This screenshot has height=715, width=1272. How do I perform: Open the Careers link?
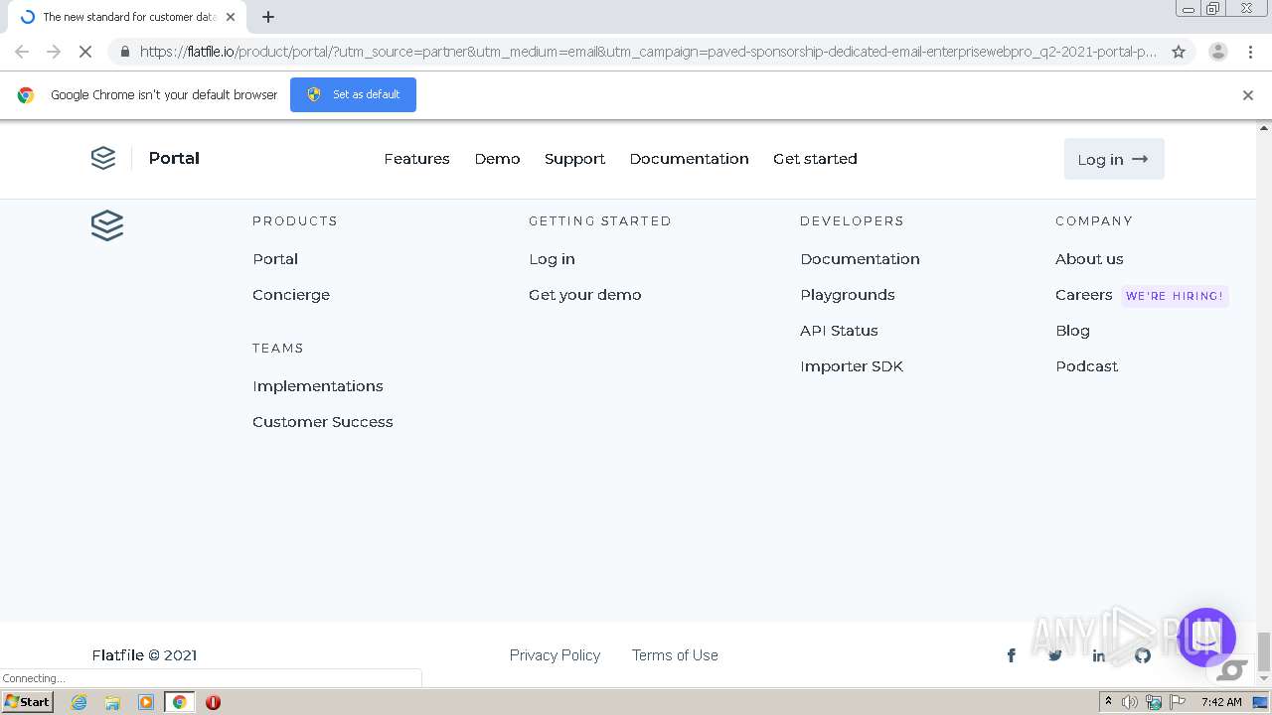coord(1083,295)
